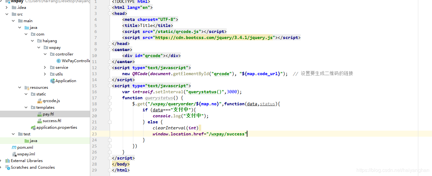Click the qrcode.js JavaScript file icon
This screenshot has width=432, height=176.
click(x=39, y=101)
